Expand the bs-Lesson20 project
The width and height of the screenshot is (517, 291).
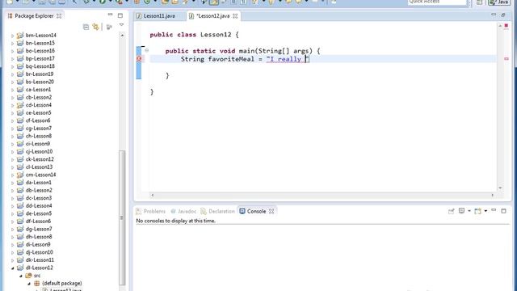coord(13,82)
